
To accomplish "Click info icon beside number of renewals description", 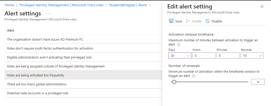I will point(194,76).
